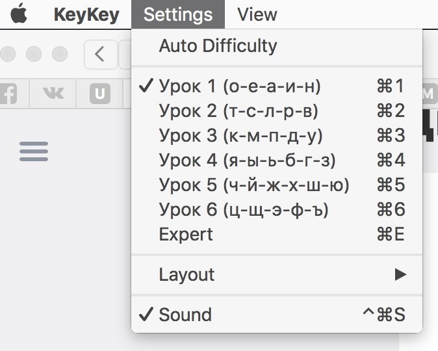Select checked Урок 1 (о-е-а-и-н) lesson

pos(239,86)
